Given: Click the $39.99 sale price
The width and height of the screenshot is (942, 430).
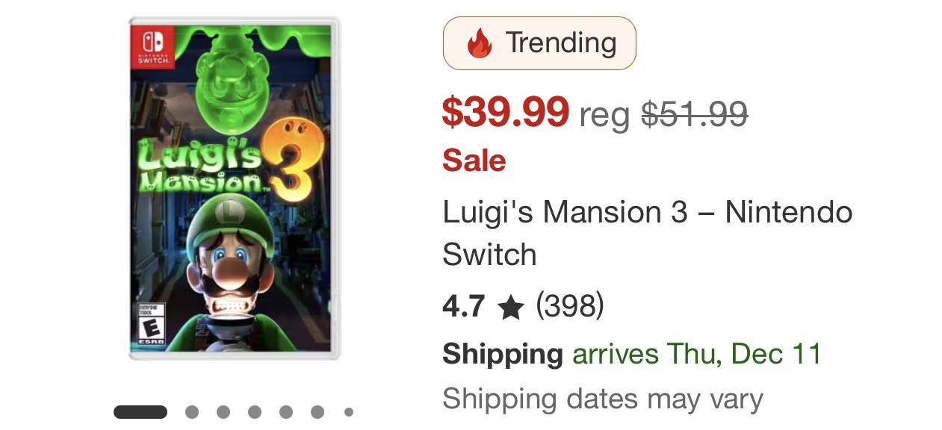Looking at the screenshot, I should (506, 112).
